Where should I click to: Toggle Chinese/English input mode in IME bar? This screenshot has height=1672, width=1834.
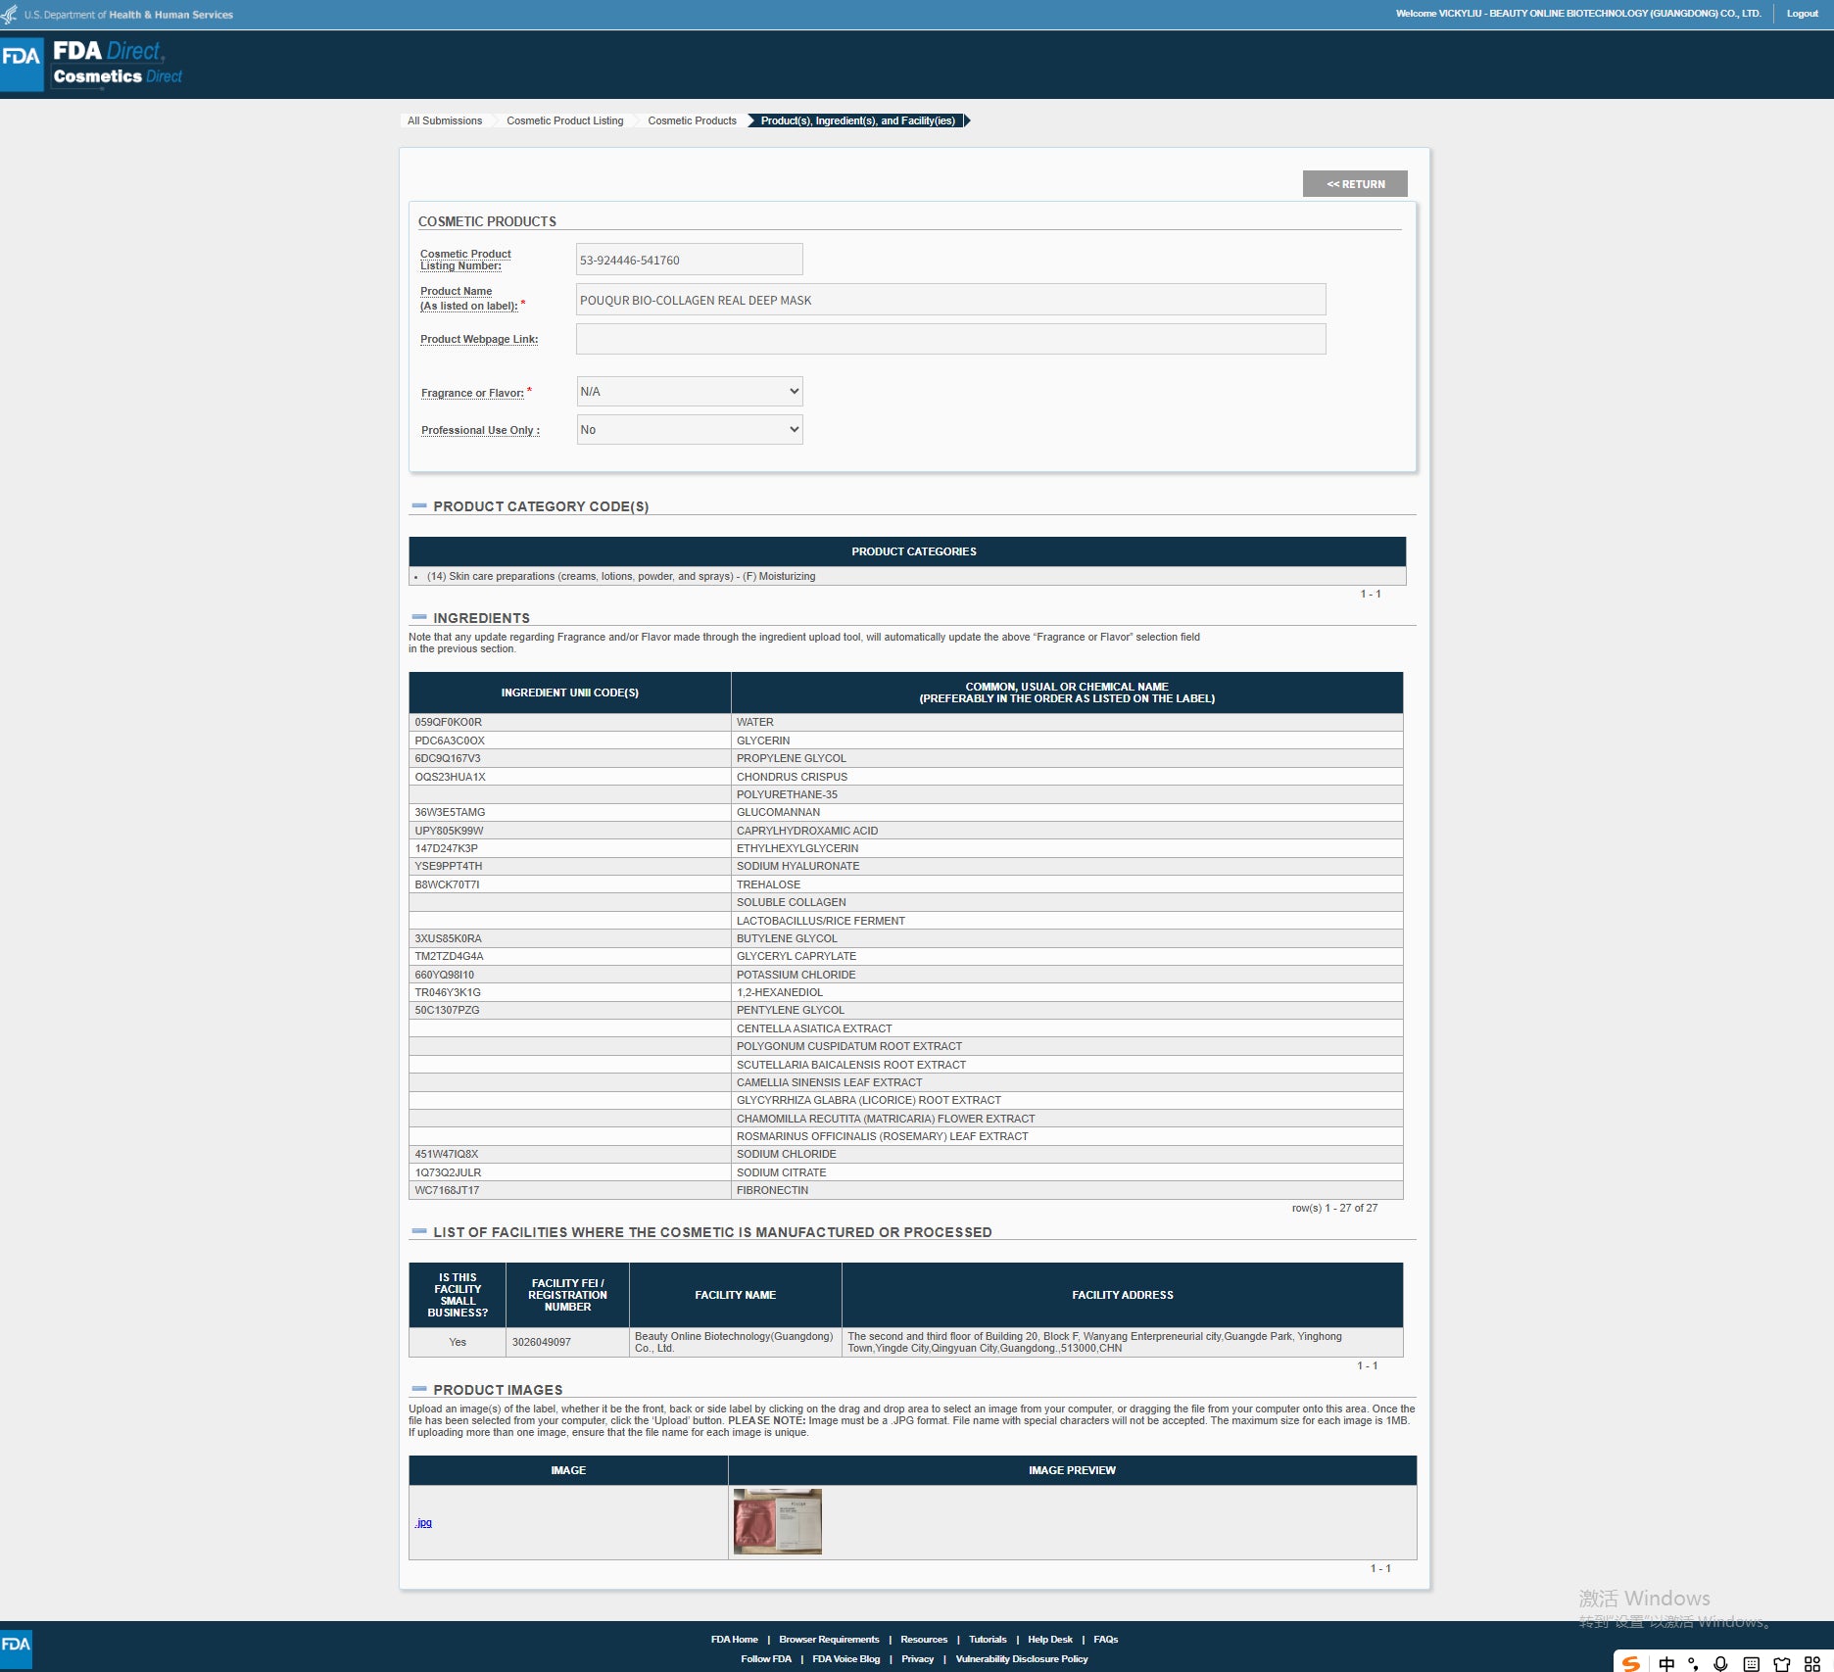tap(1666, 1663)
